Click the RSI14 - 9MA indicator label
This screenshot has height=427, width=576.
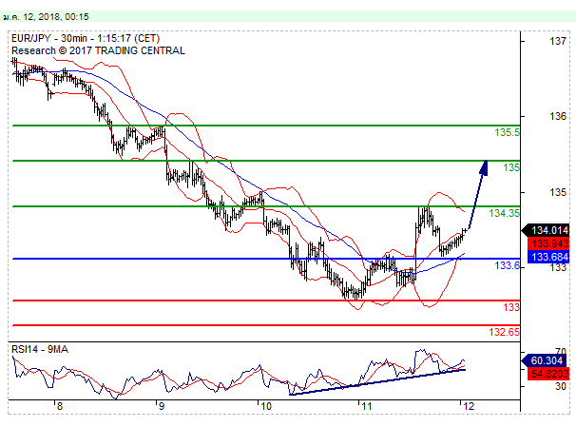[x=39, y=349]
